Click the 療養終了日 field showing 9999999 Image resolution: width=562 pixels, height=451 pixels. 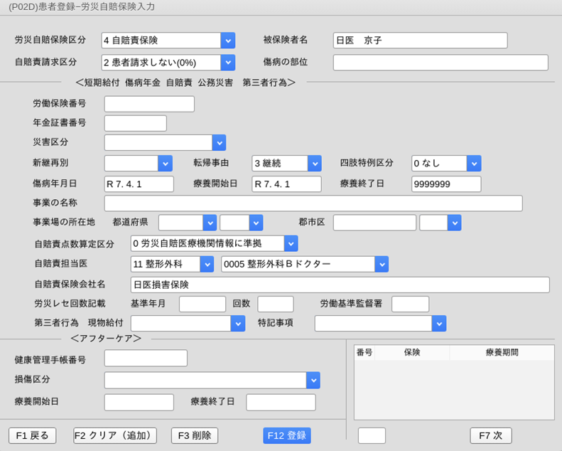446,184
